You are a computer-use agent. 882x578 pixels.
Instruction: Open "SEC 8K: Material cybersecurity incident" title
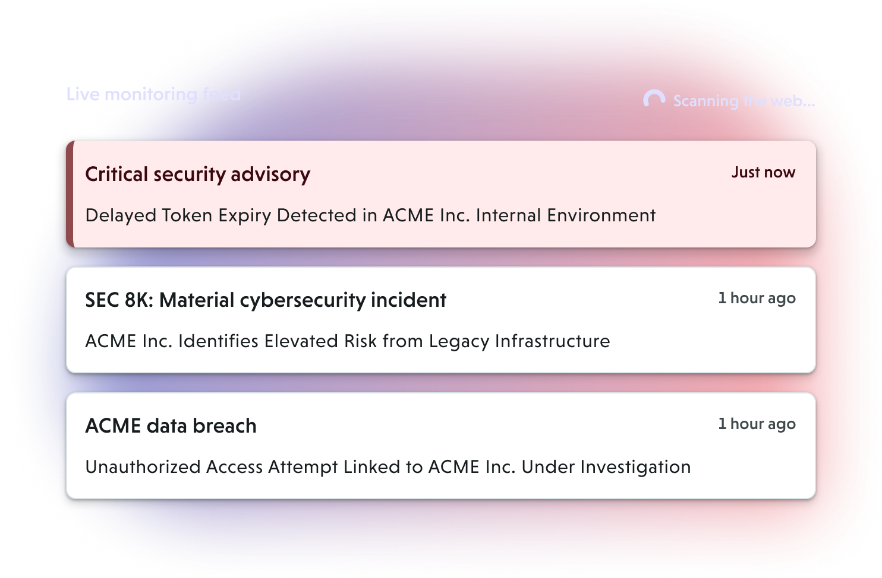point(265,300)
